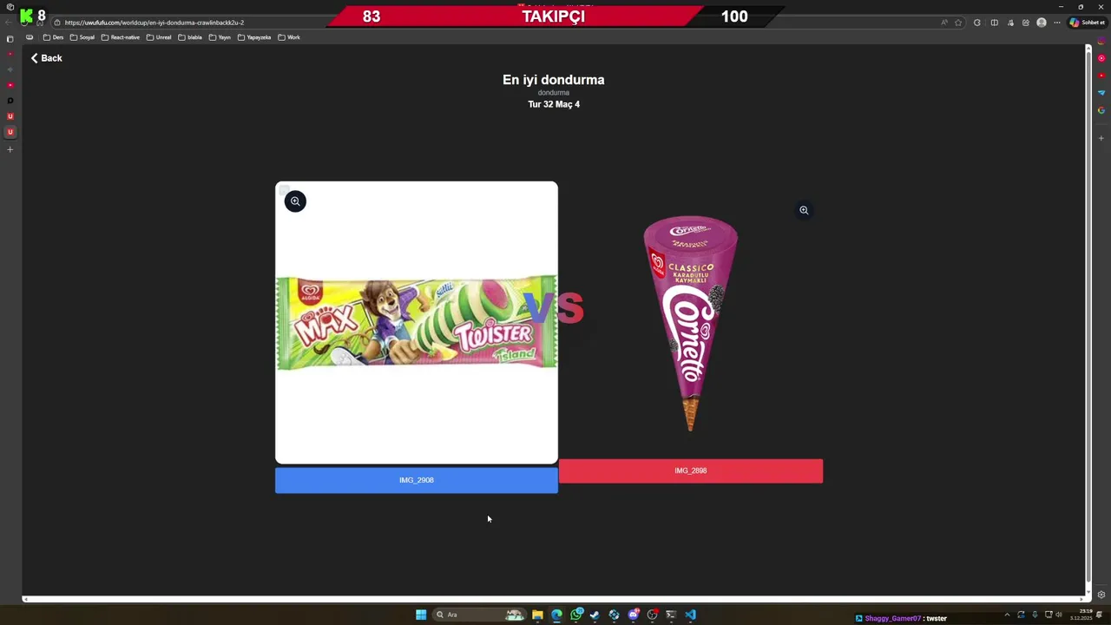Click the page vertical scrollbar

[x=1088, y=317]
